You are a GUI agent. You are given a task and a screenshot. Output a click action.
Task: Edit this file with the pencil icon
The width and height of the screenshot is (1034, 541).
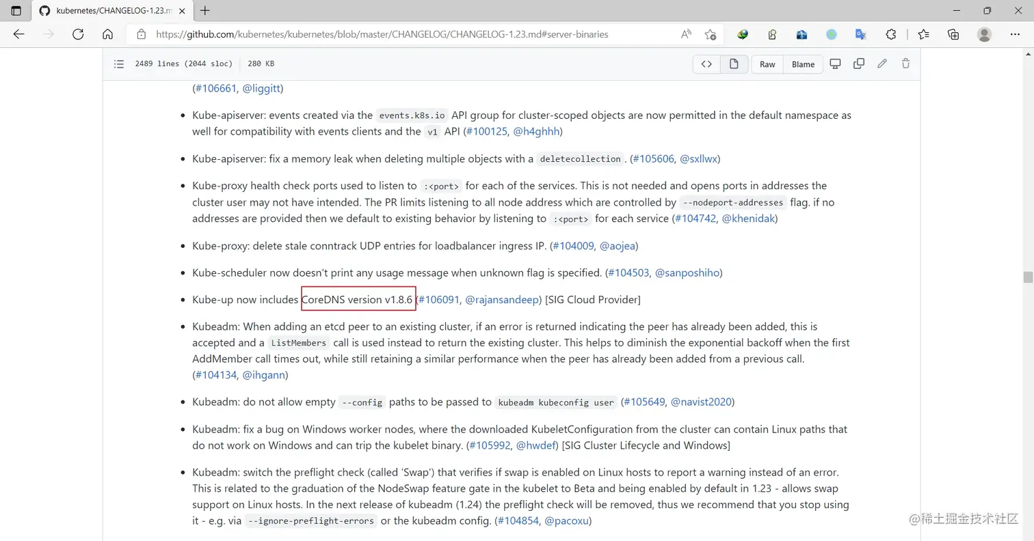click(882, 64)
